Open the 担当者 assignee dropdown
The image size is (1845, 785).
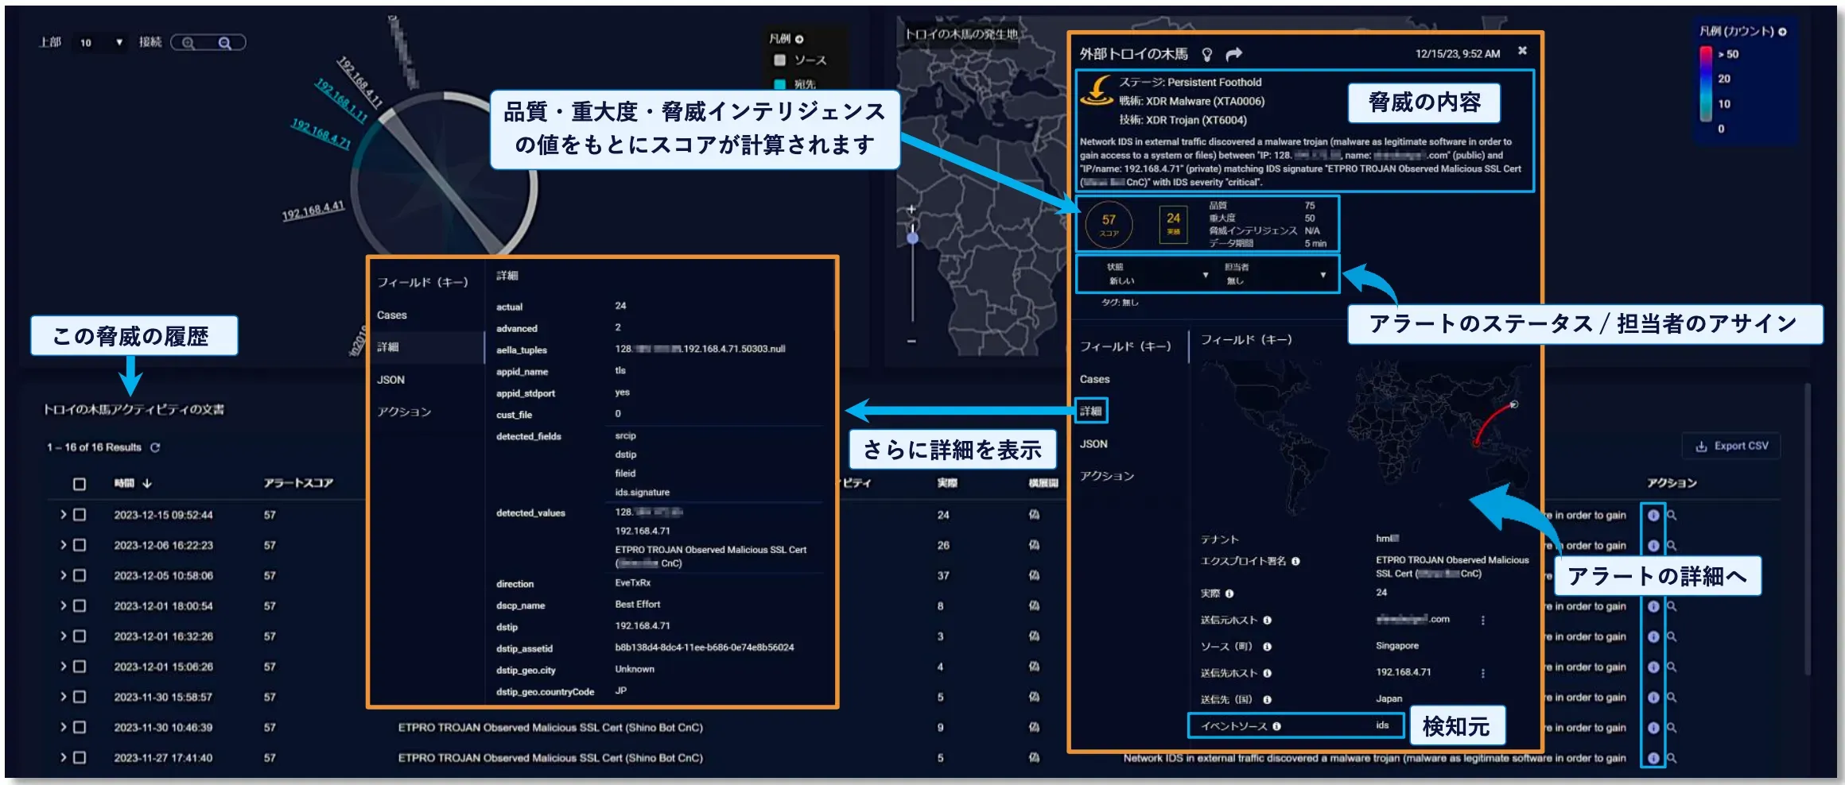click(x=1323, y=275)
